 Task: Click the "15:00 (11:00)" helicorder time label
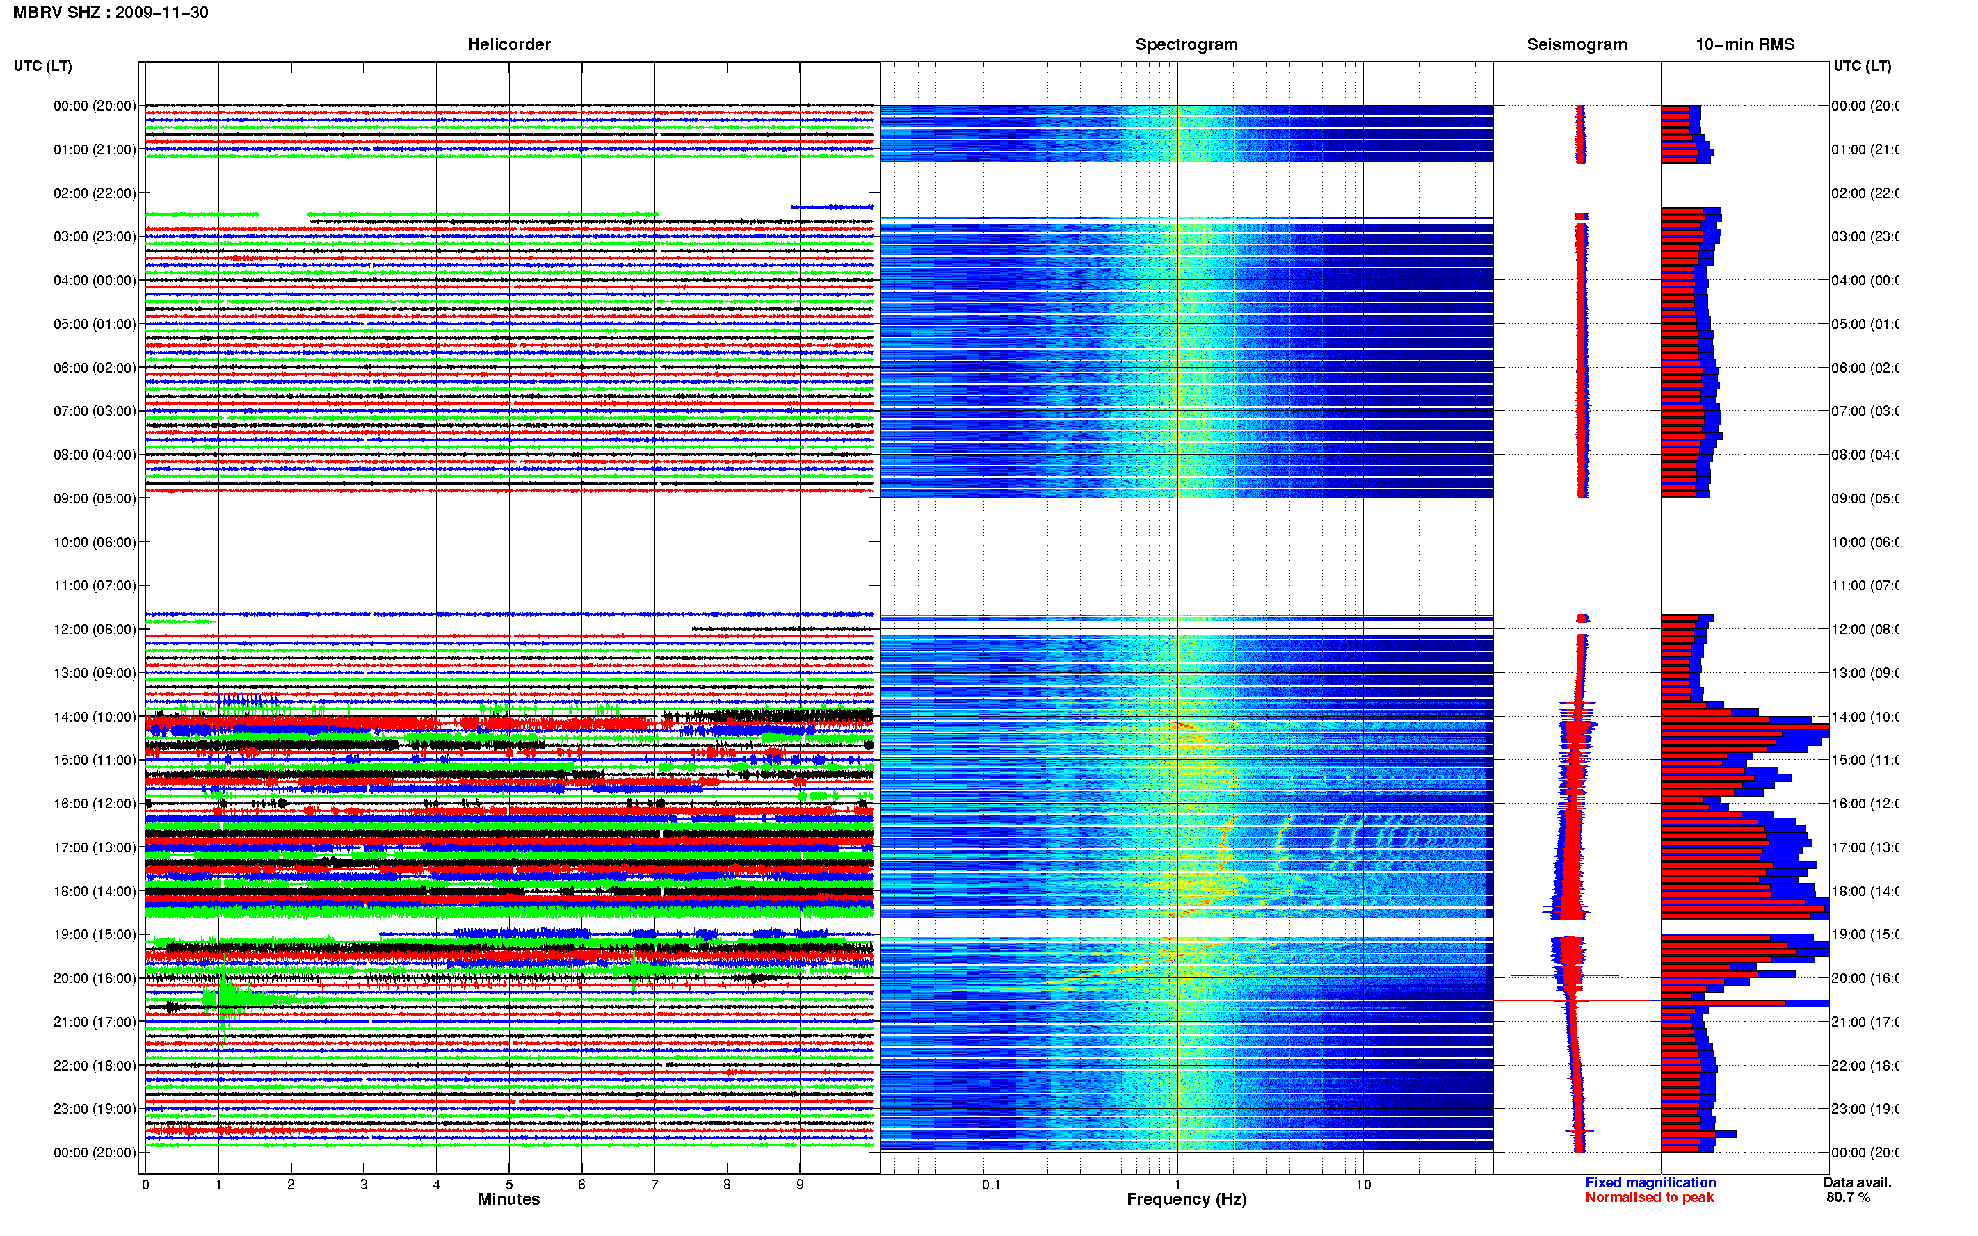tap(95, 759)
